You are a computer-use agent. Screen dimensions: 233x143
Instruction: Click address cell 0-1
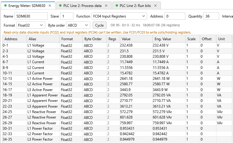pyautogui.click(x=14, y=45)
